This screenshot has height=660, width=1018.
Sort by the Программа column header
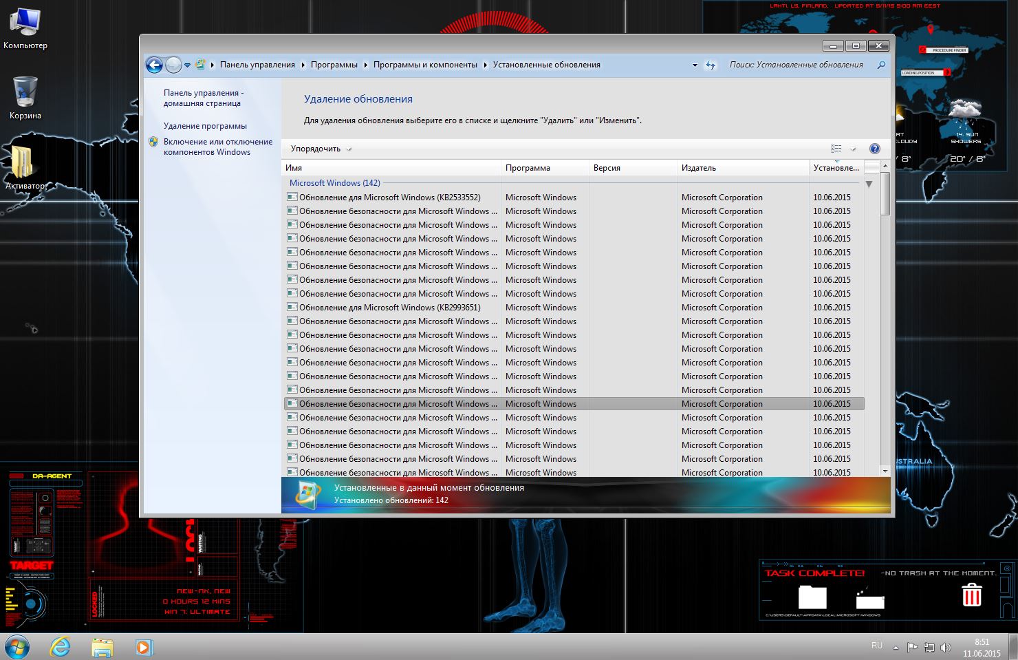(x=545, y=167)
